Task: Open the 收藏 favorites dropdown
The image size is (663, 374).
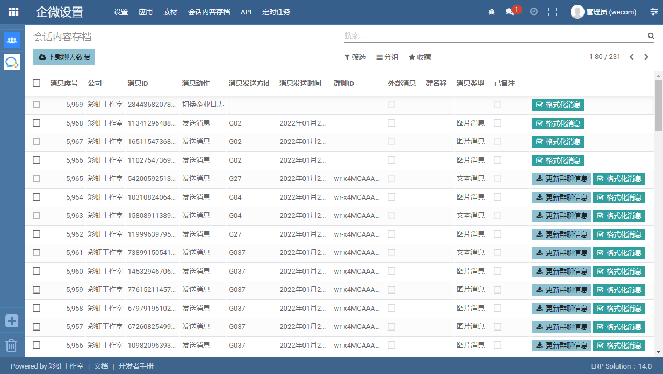Action: tap(420, 57)
